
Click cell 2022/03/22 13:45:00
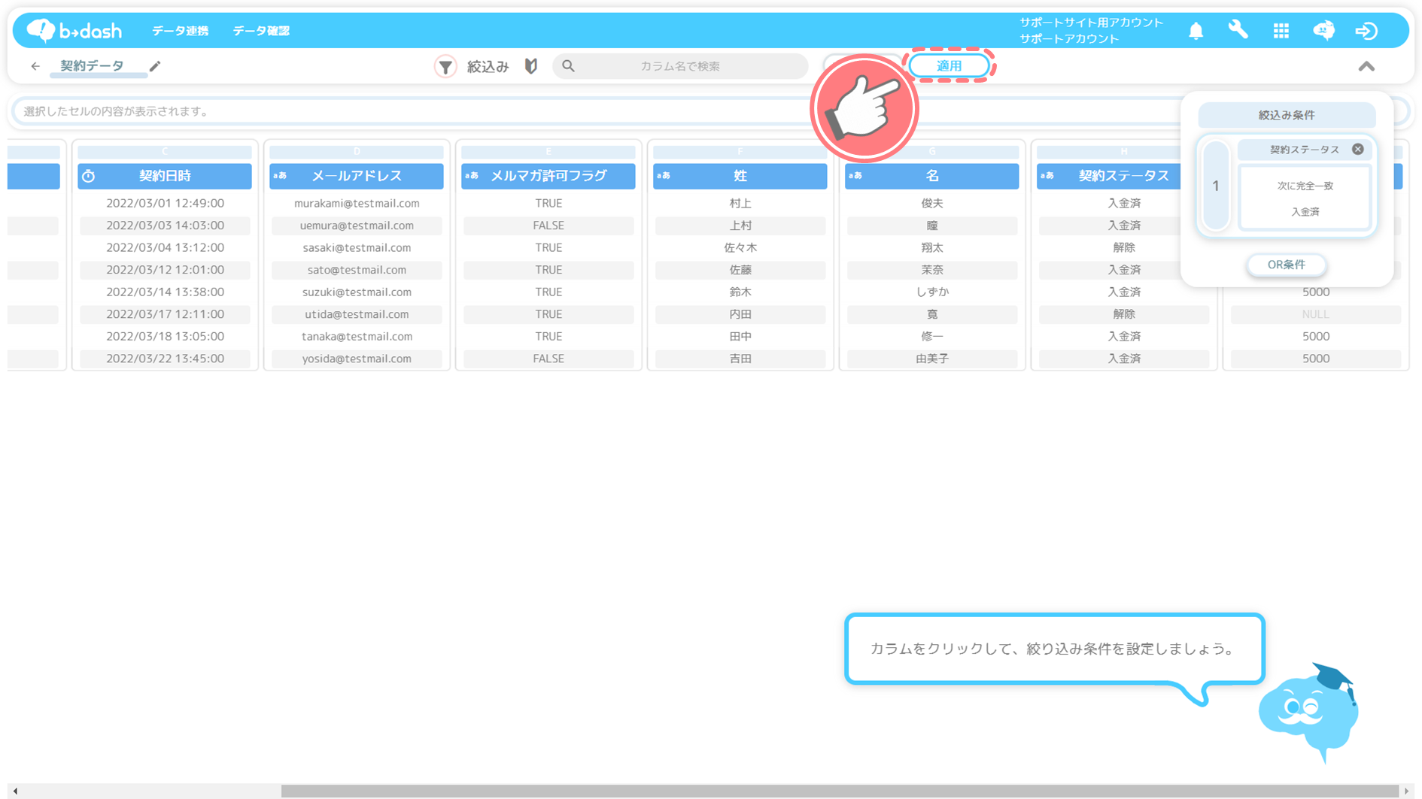(x=165, y=359)
